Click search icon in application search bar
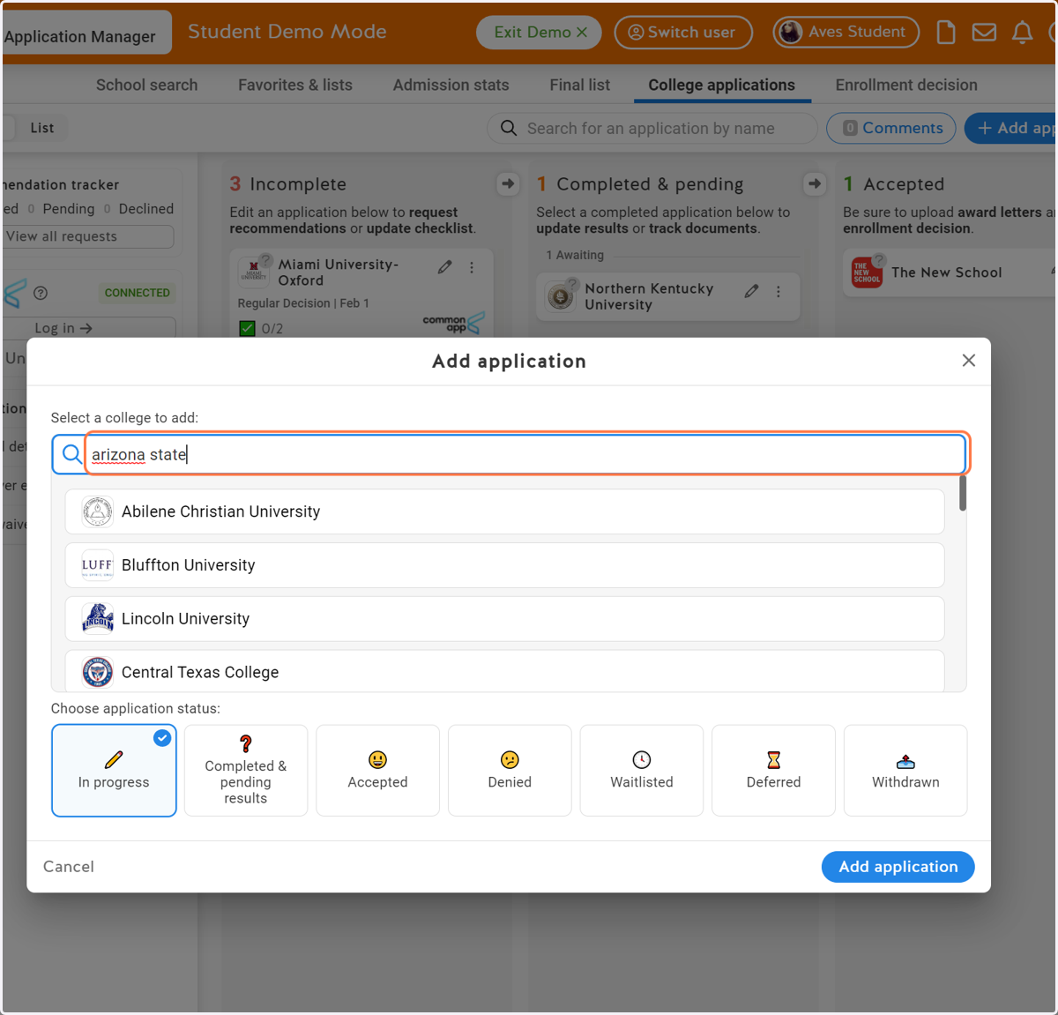 point(509,128)
